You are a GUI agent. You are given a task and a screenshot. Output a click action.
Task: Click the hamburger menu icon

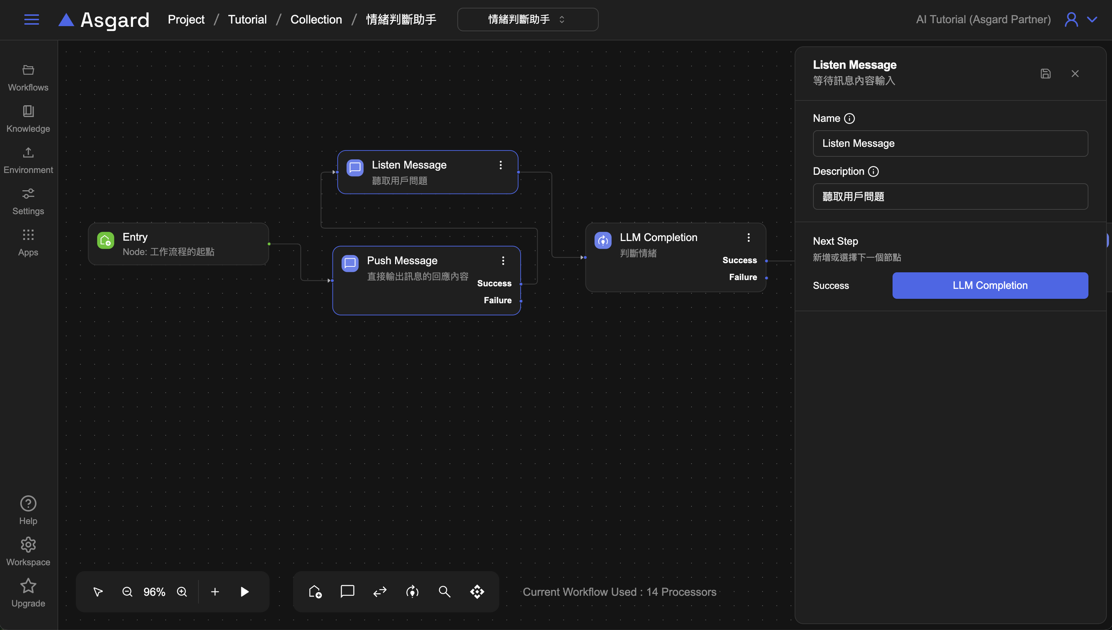[x=31, y=20]
